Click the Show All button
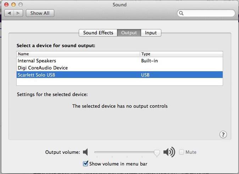Viewport: 239px width, 174px height. coord(40,13)
